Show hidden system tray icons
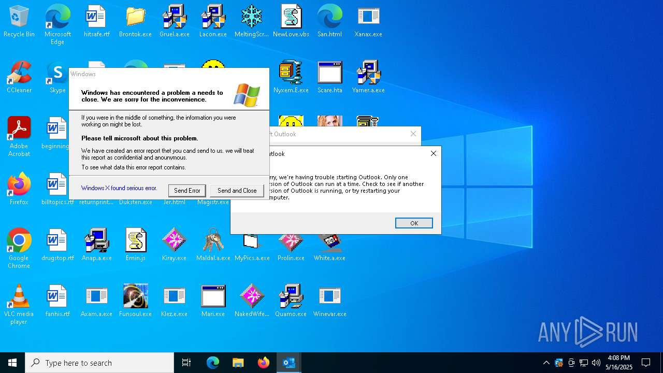Viewport: 663px width, 373px height. [x=546, y=363]
